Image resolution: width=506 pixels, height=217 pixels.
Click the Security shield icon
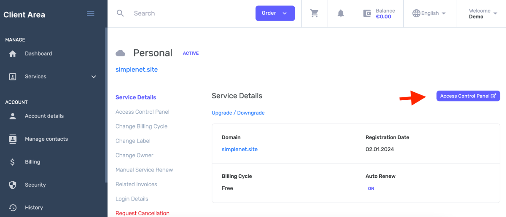click(13, 185)
